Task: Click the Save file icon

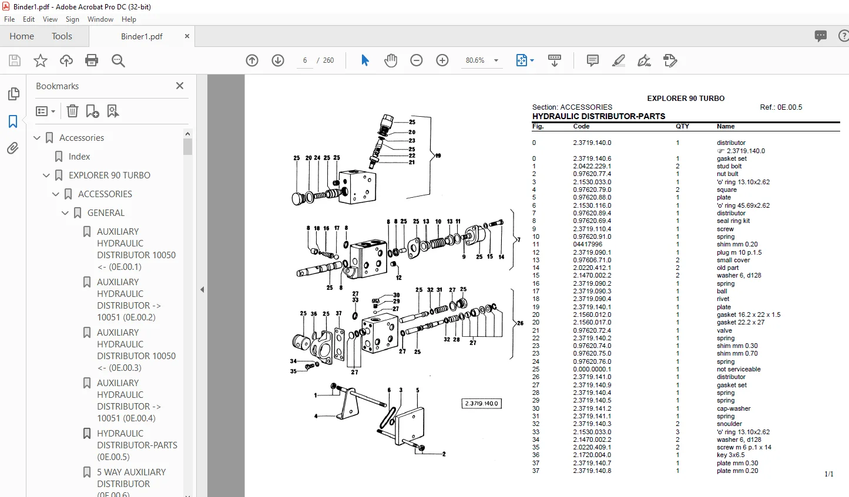Action: pos(15,60)
